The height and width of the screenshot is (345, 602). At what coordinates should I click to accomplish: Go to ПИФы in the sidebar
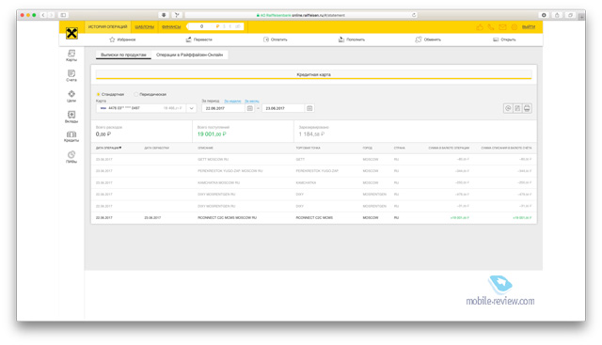tap(71, 157)
